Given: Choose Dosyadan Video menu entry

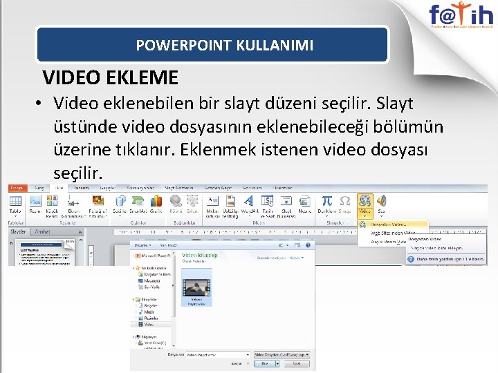Looking at the screenshot, I should 393,224.
